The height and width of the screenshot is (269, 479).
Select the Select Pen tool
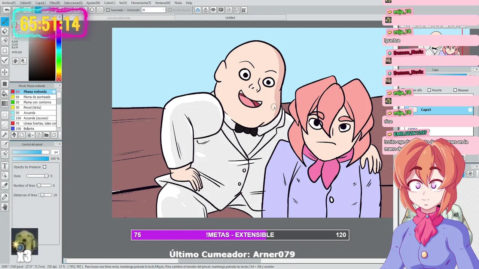pyautogui.click(x=5, y=144)
